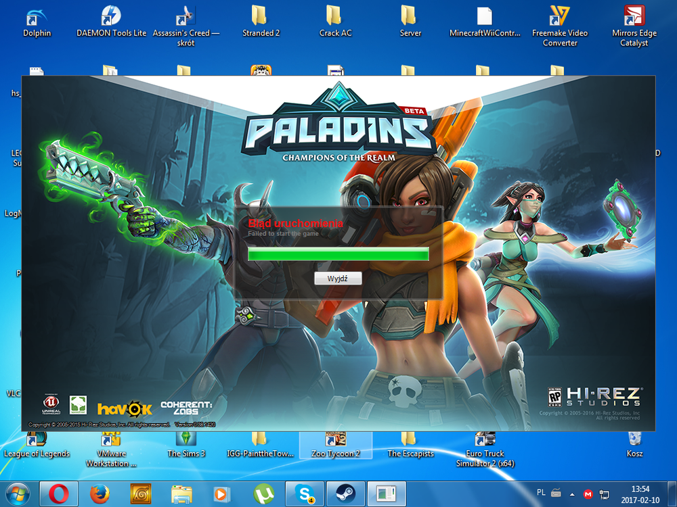Screen dimensions: 677x507
Task: Open Mirrors Edge Catalyst shortcut
Action: [634, 26]
